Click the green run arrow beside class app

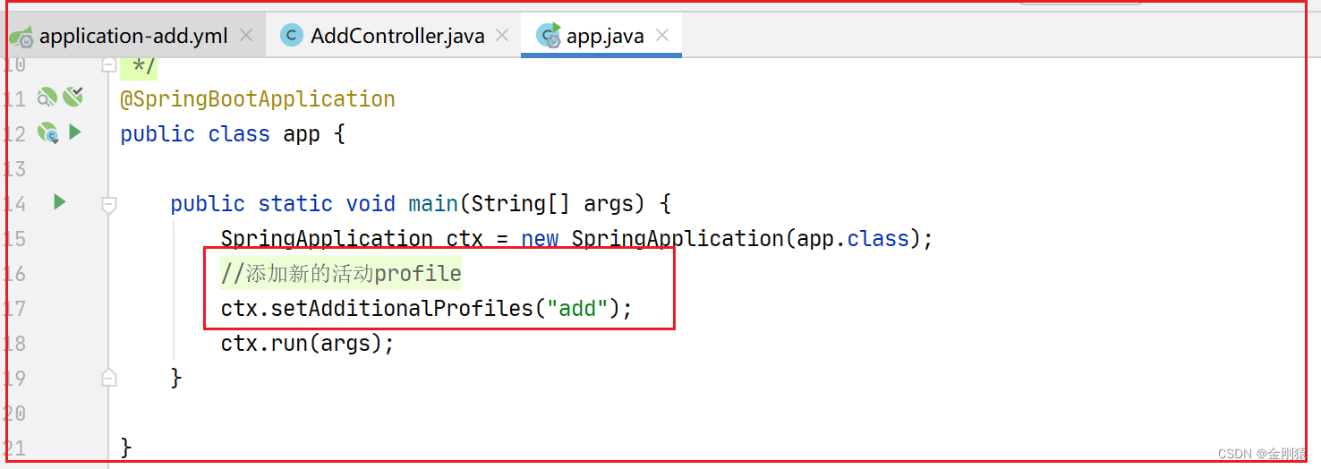pyautogui.click(x=75, y=132)
